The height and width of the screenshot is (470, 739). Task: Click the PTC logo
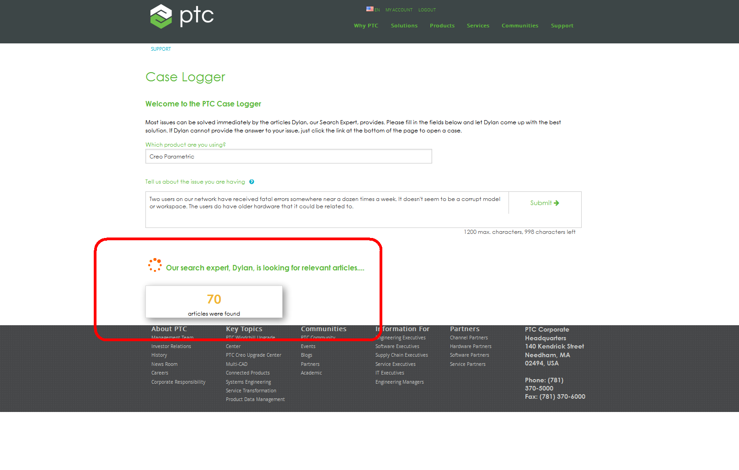(182, 16)
